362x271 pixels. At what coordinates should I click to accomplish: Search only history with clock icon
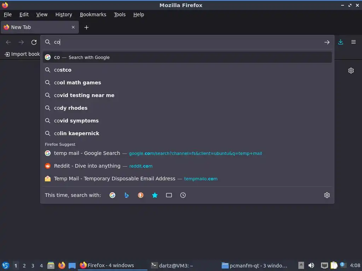[x=183, y=195]
